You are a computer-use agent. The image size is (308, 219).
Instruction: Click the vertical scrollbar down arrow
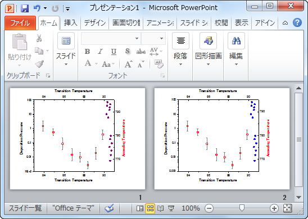[299, 197]
